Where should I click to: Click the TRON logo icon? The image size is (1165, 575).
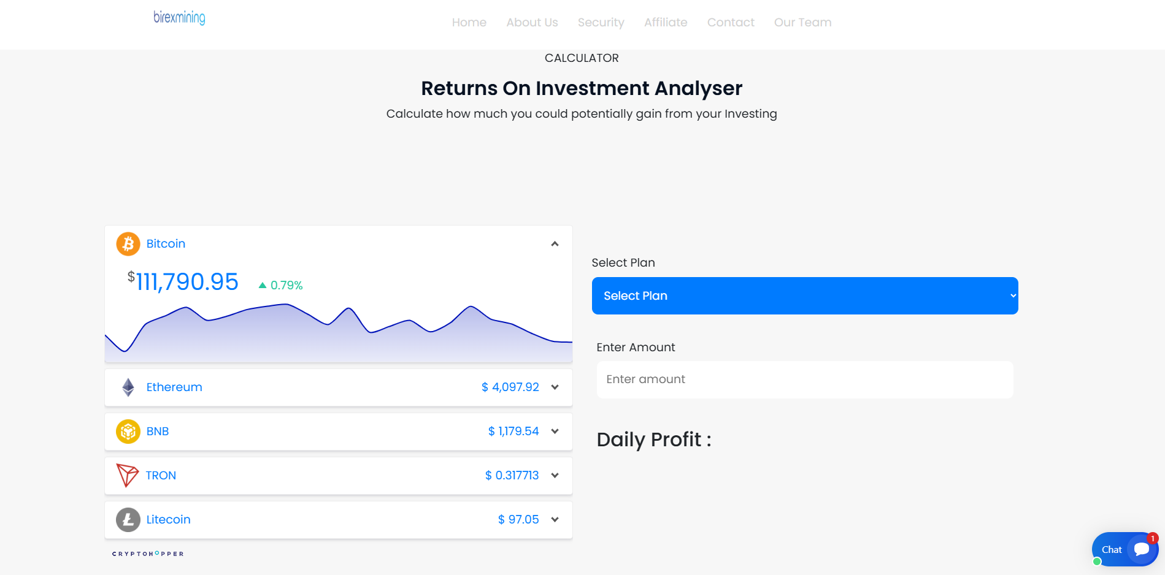[x=128, y=475]
